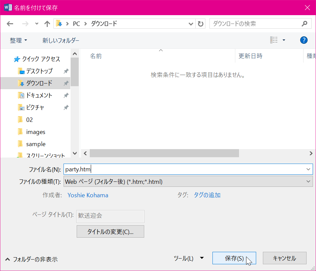Image resolution: width=316 pixels, height=271 pixels.
Task: Click the Word icon in the title bar
Action: point(8,7)
